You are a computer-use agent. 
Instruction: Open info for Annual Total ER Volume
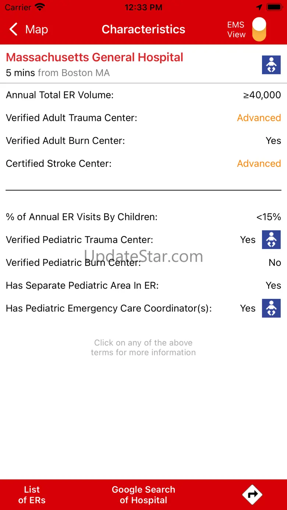click(60, 95)
